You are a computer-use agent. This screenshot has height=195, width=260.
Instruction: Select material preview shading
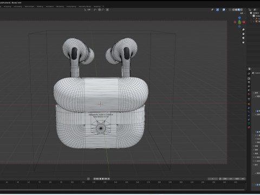point(239,10)
